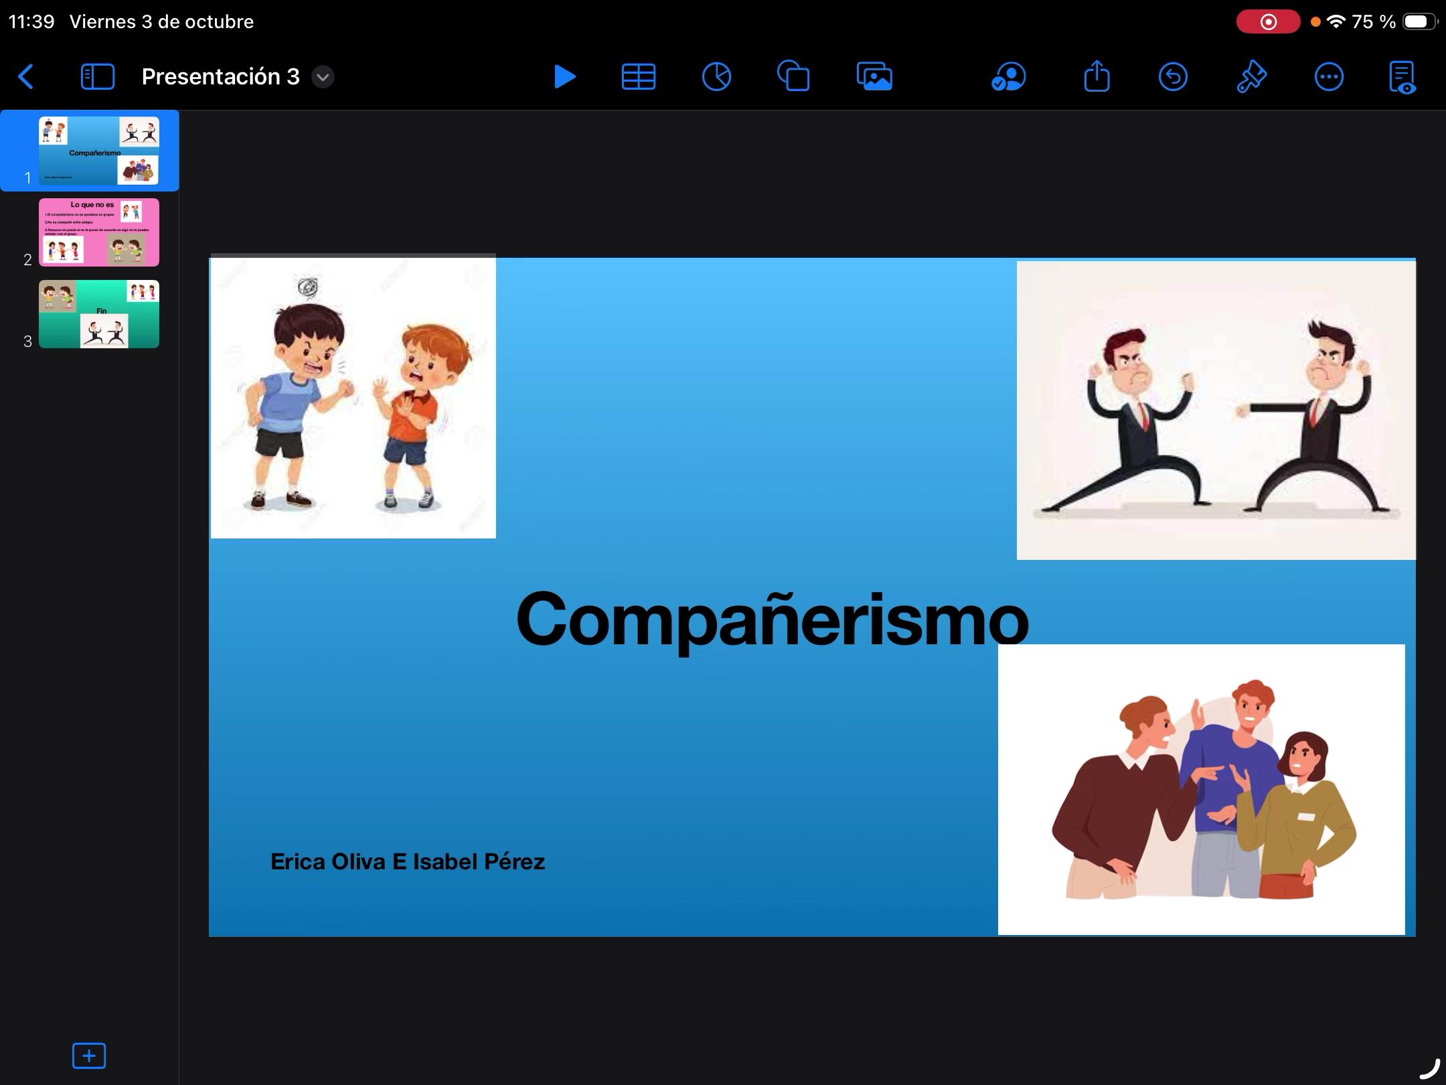Insert a table from toolbar
1446x1085 pixels.
pos(638,77)
